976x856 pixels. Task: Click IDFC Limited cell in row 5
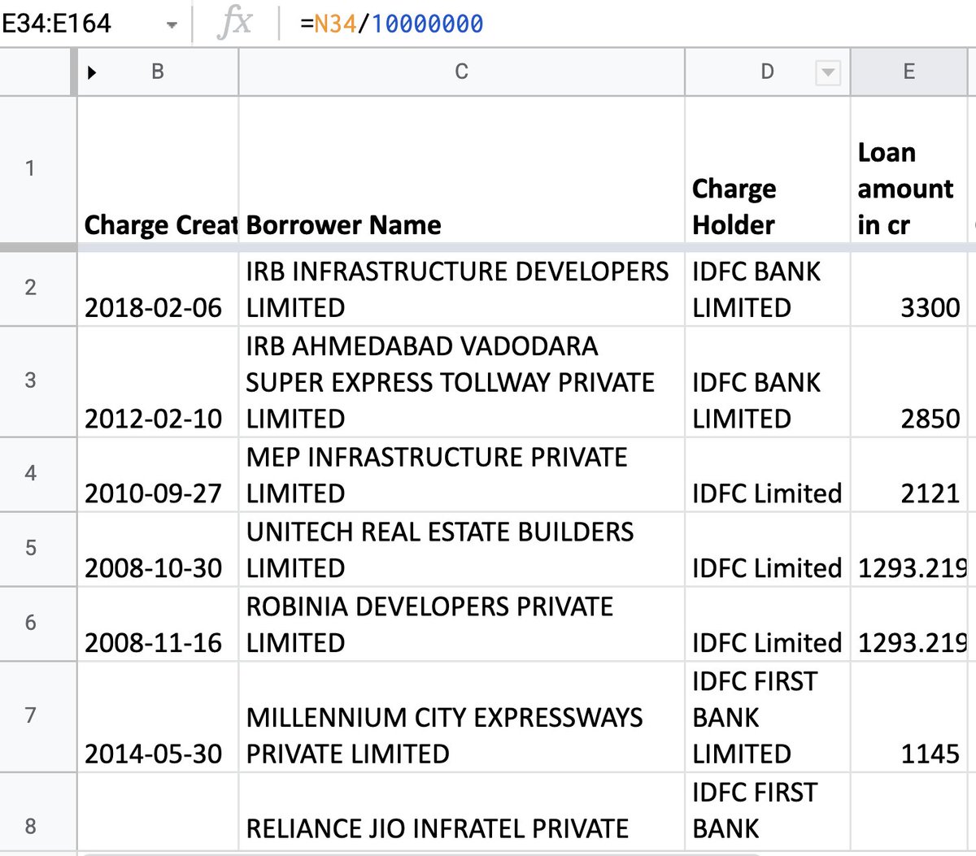(x=767, y=550)
